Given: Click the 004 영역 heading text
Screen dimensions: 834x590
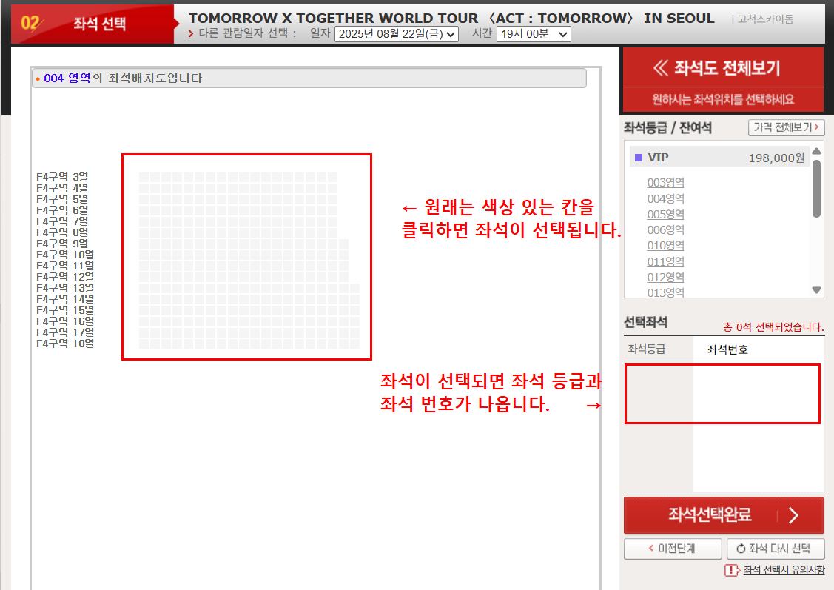Looking at the screenshot, I should (67, 78).
